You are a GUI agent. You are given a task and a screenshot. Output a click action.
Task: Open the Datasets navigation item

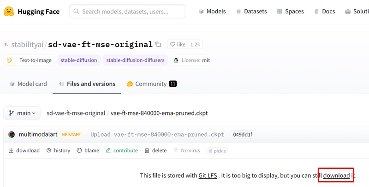(x=251, y=11)
